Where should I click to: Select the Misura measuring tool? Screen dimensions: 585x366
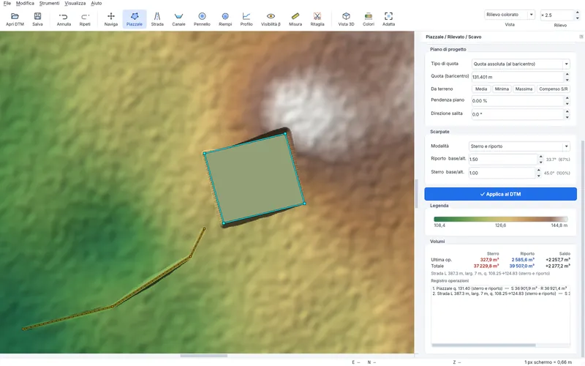click(x=295, y=19)
